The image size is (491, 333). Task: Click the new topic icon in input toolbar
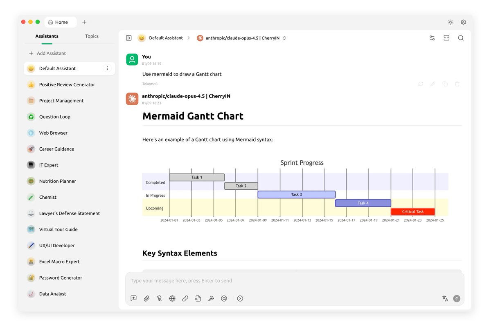133,298
